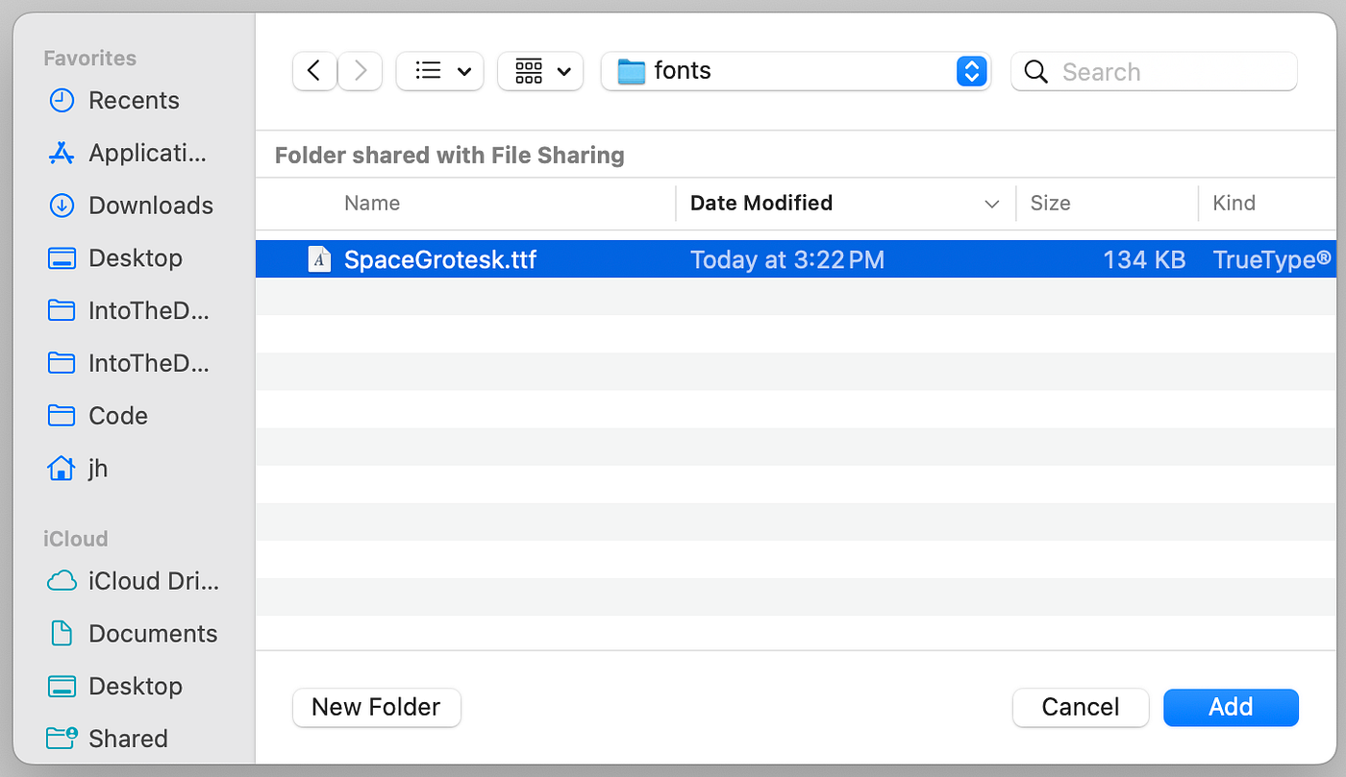Toggle the Date Modified sort order chevron
Image resolution: width=1346 pixels, height=777 pixels.
(991, 204)
